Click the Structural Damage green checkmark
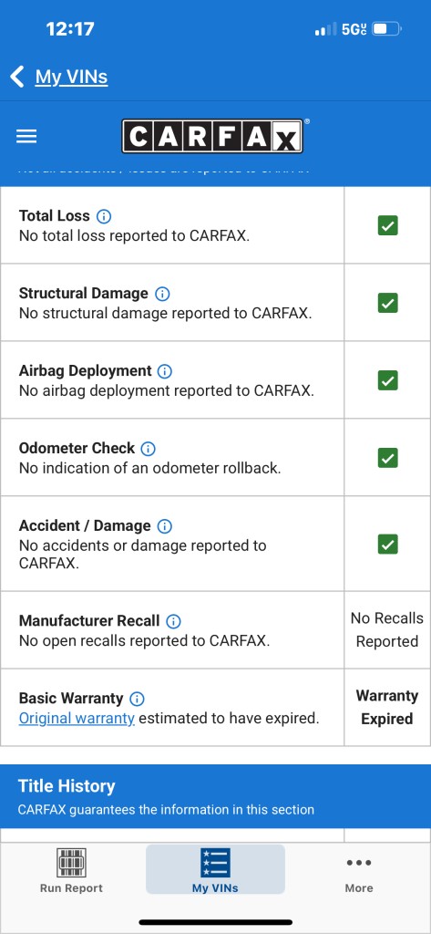The width and height of the screenshot is (431, 934). [387, 303]
